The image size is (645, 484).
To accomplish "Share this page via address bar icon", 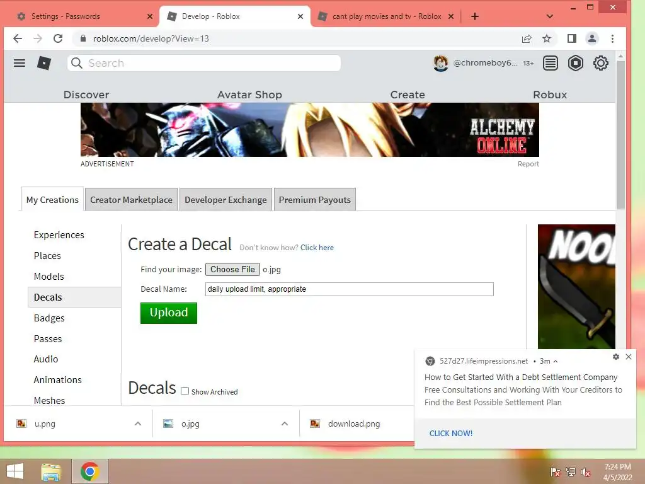I will click(x=527, y=38).
